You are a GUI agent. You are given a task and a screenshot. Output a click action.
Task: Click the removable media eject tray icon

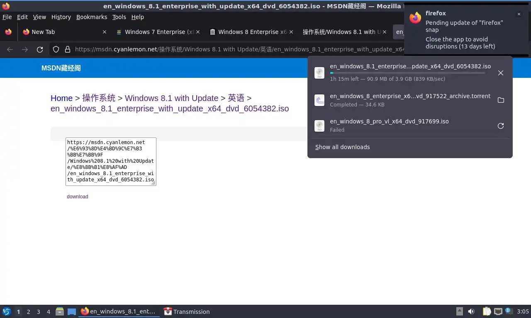[x=460, y=311]
